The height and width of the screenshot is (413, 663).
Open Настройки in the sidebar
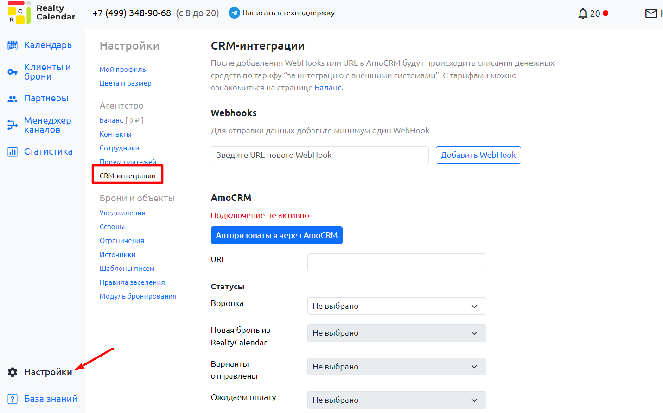(x=48, y=372)
